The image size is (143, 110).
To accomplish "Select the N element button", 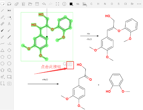I will point(105,4).
